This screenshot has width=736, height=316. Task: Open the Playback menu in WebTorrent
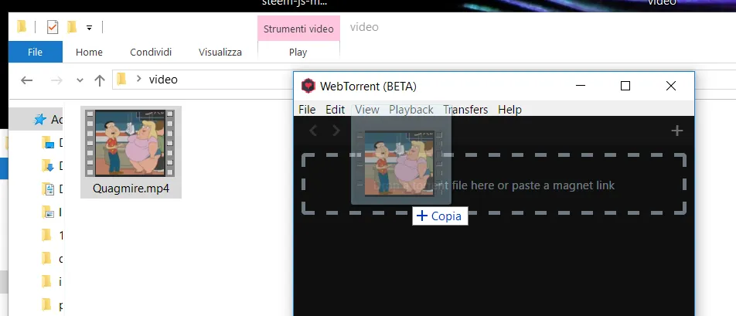click(x=411, y=110)
